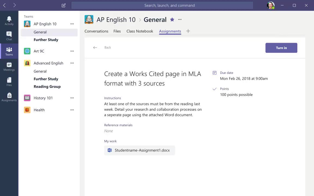This screenshot has width=314, height=196.
Task: Go back with the title bar arrow
Action: (5, 5)
